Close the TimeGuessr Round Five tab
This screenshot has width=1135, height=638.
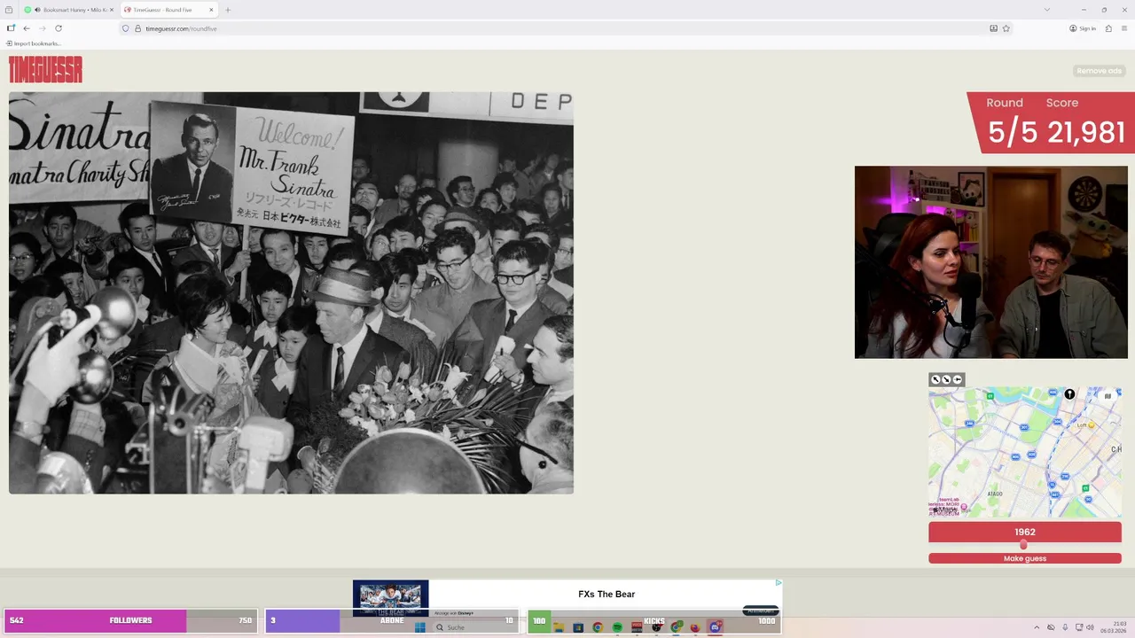[x=211, y=10]
